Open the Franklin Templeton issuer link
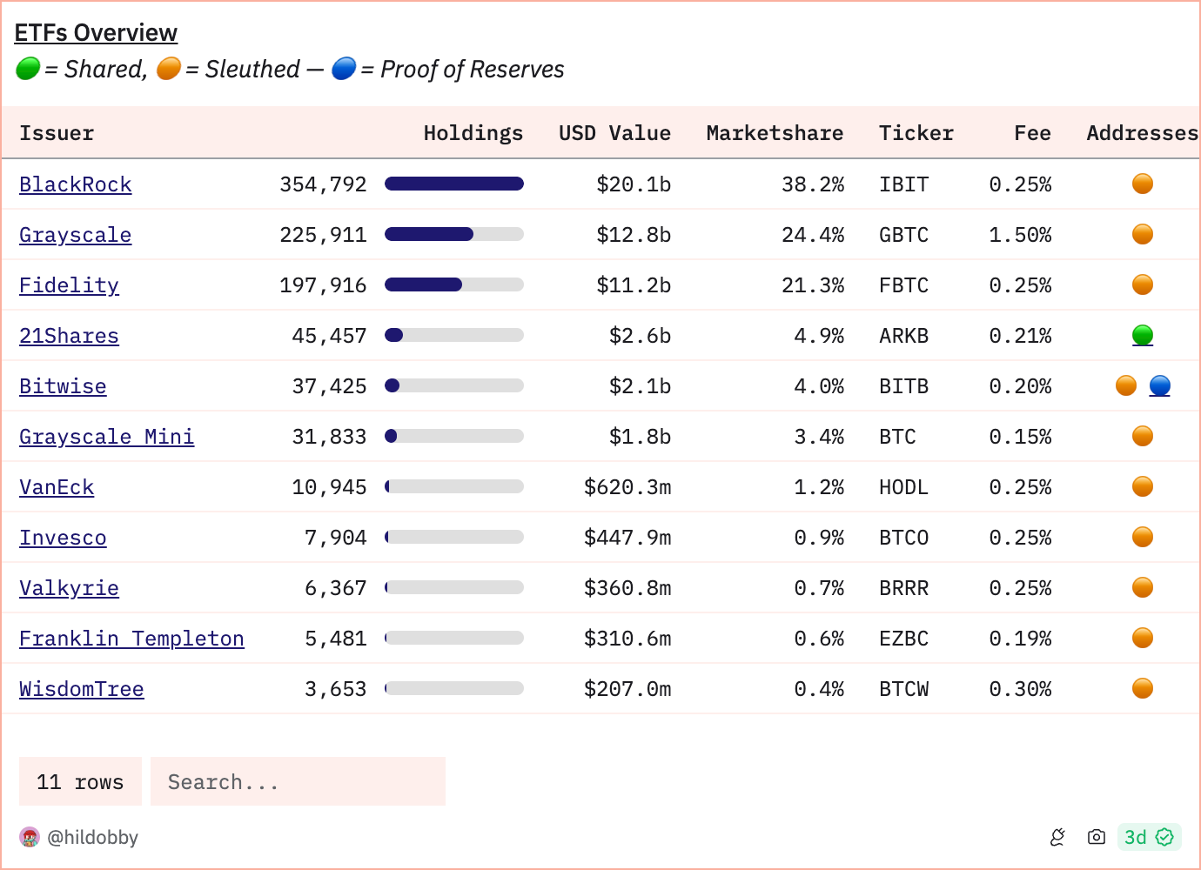This screenshot has width=1201, height=870. coord(131,639)
